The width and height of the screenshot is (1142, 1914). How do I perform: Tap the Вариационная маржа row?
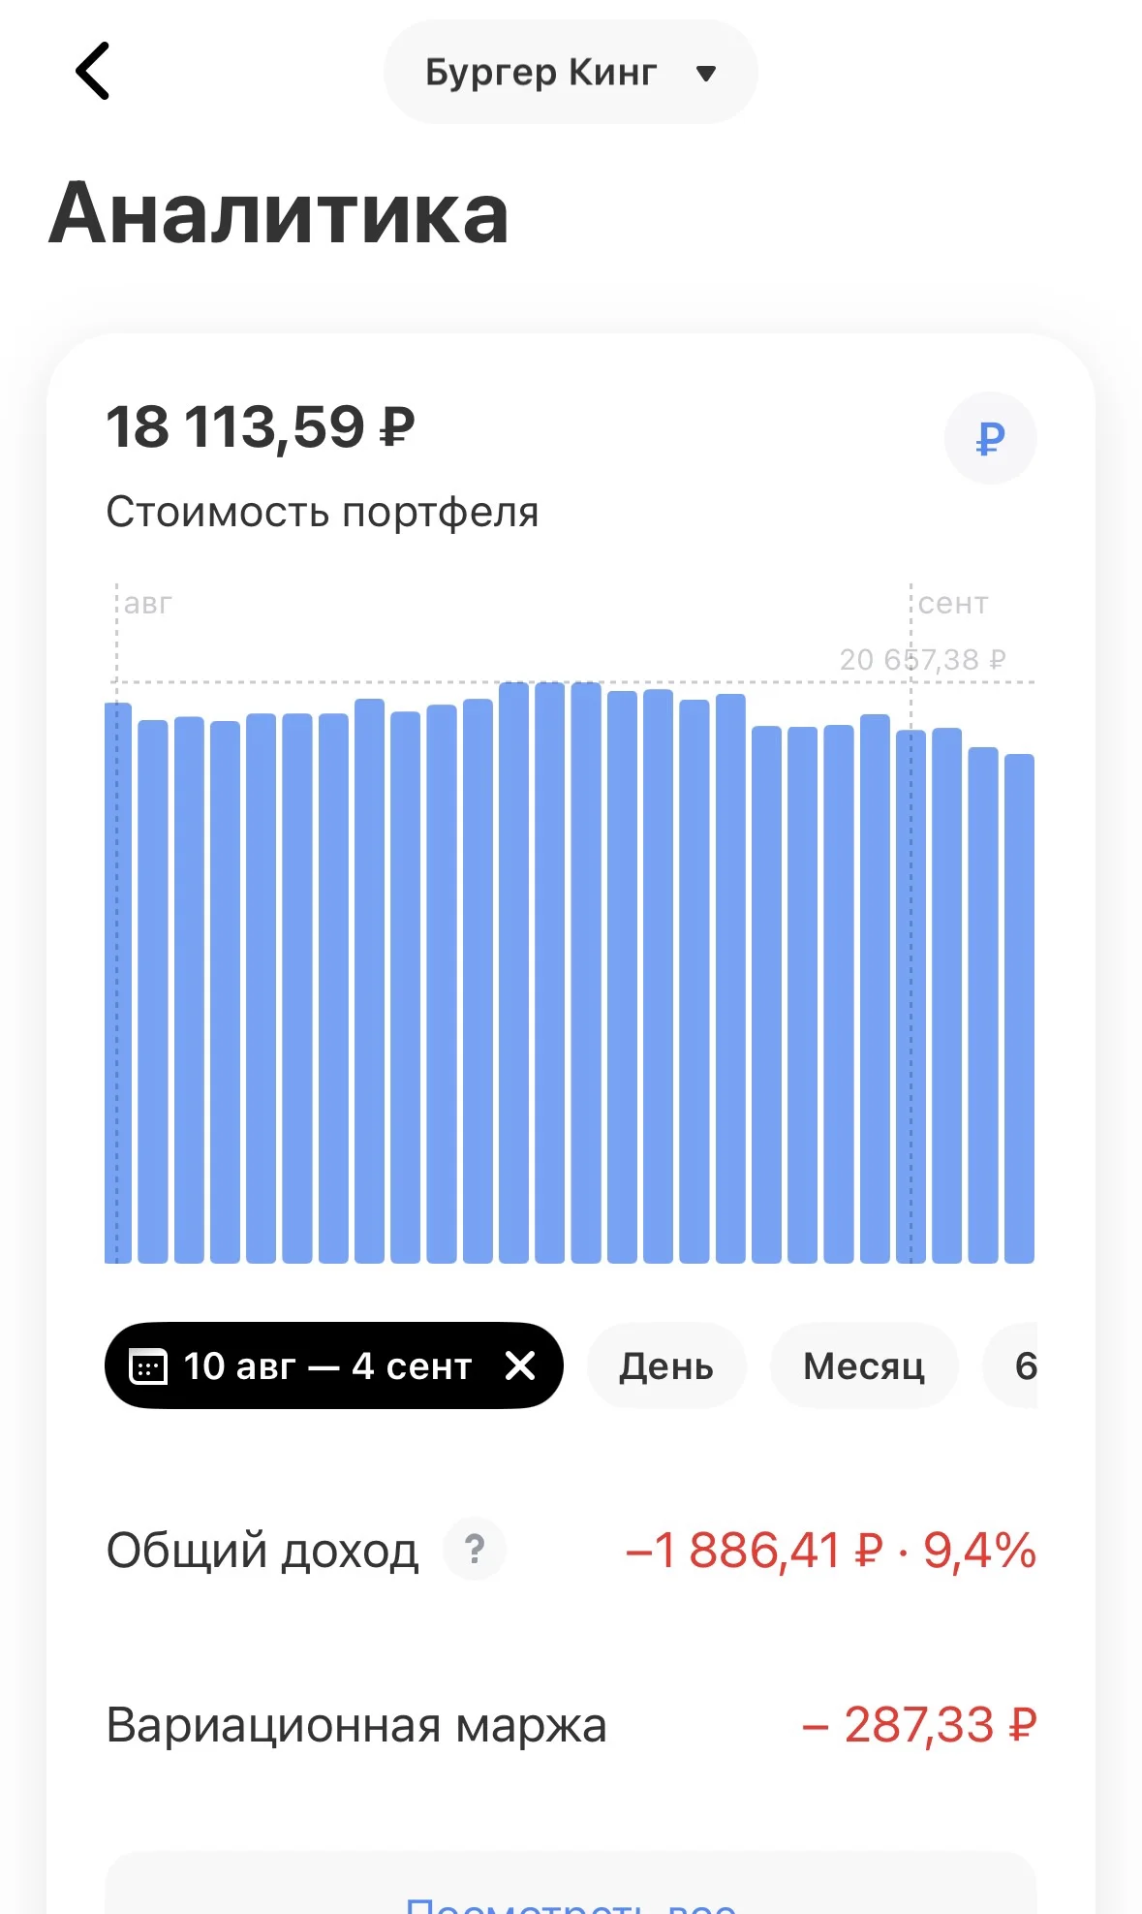pos(571,1724)
